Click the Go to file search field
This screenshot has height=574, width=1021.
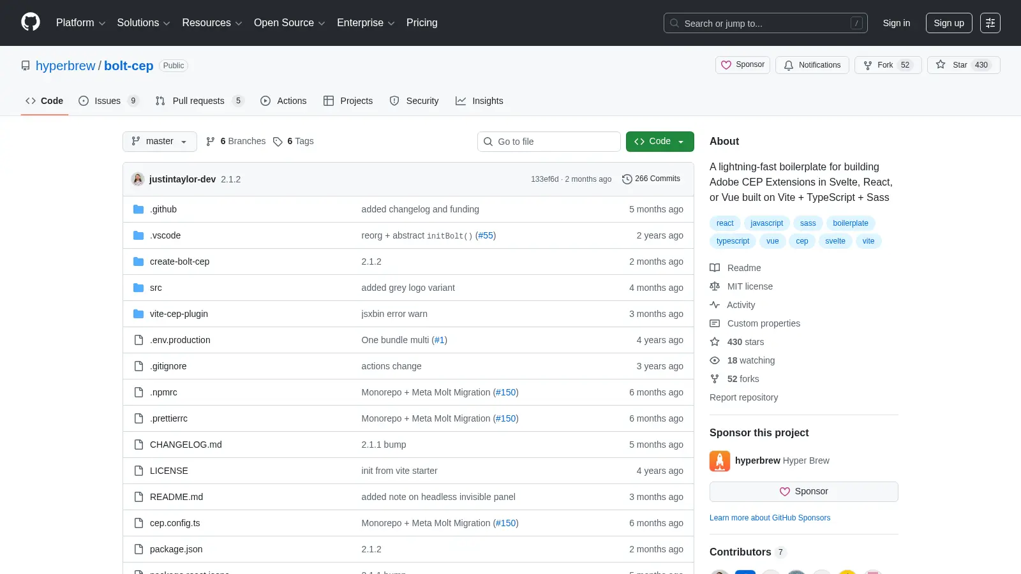pyautogui.click(x=549, y=142)
